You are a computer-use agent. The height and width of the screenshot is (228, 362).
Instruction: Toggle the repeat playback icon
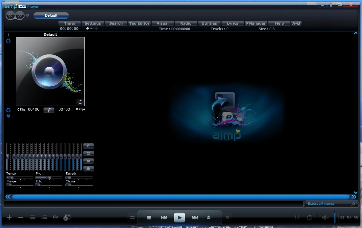[x=309, y=218]
